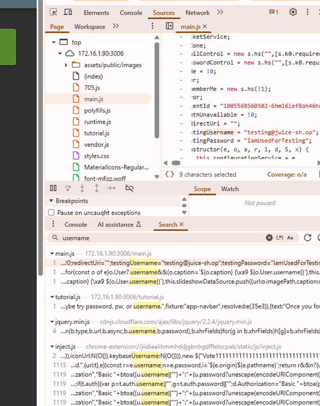Open runtime.js in the file tree
The image size is (320, 406).
97,122
